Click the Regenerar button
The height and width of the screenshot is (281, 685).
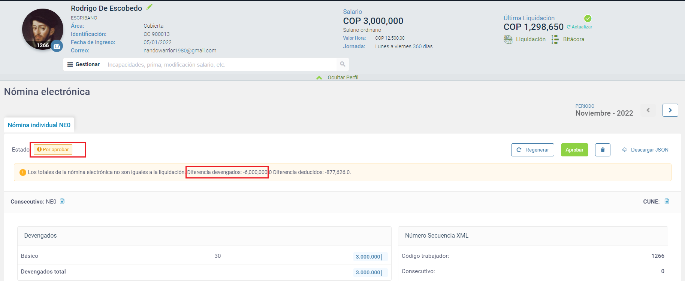click(x=532, y=150)
